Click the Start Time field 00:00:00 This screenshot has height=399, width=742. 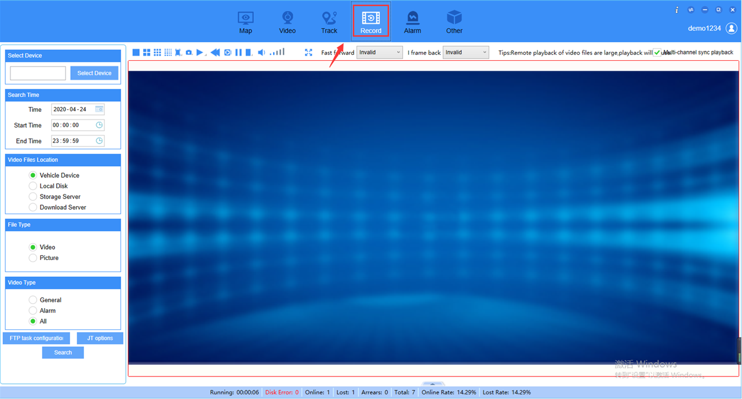pyautogui.click(x=78, y=125)
